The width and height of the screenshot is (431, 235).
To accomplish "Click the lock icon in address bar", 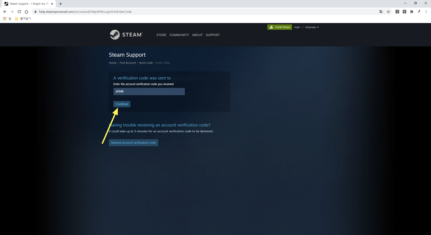I will [35, 12].
